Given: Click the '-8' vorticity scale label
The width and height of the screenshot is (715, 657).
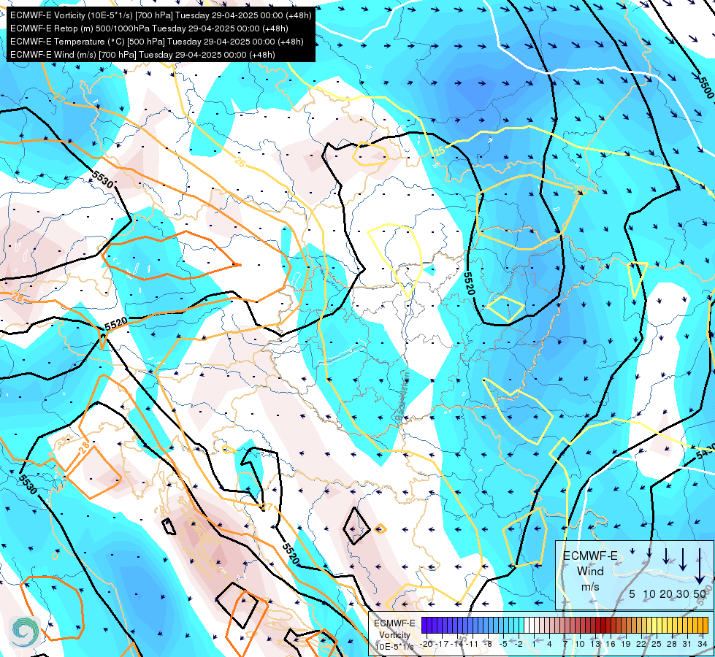Looking at the screenshot, I should pos(488,645).
